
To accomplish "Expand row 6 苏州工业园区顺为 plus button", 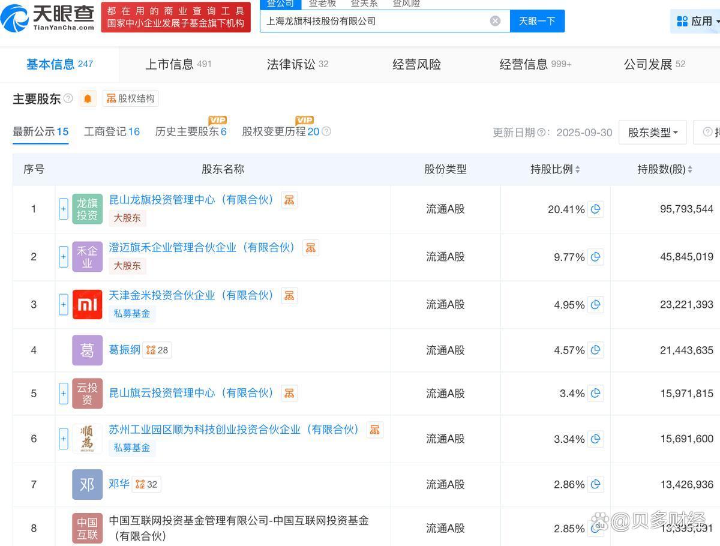I will click(64, 439).
